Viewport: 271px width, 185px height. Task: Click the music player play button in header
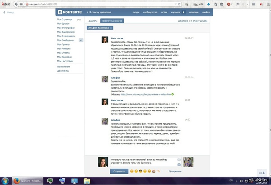coord(183,12)
